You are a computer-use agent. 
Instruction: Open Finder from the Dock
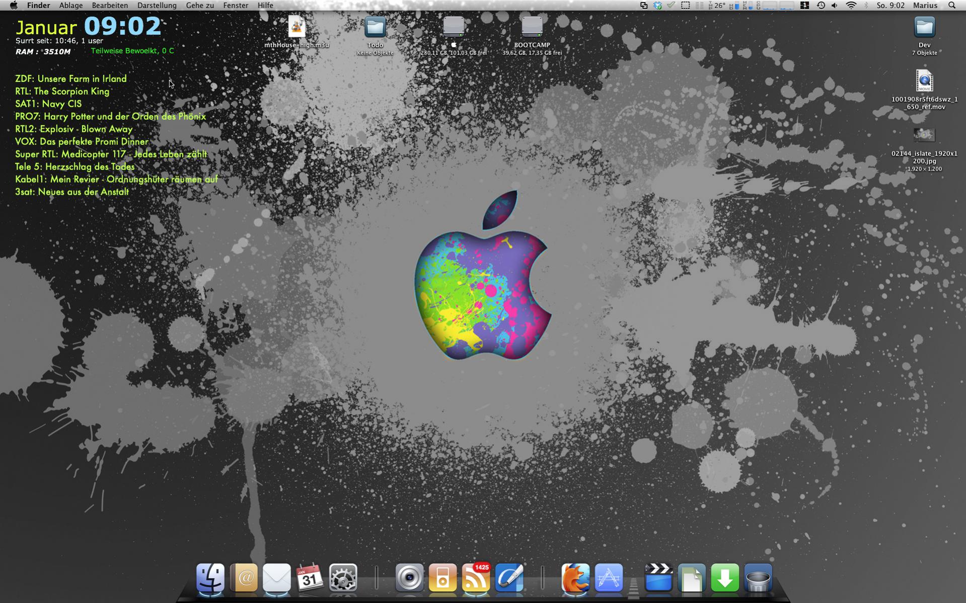point(210,577)
